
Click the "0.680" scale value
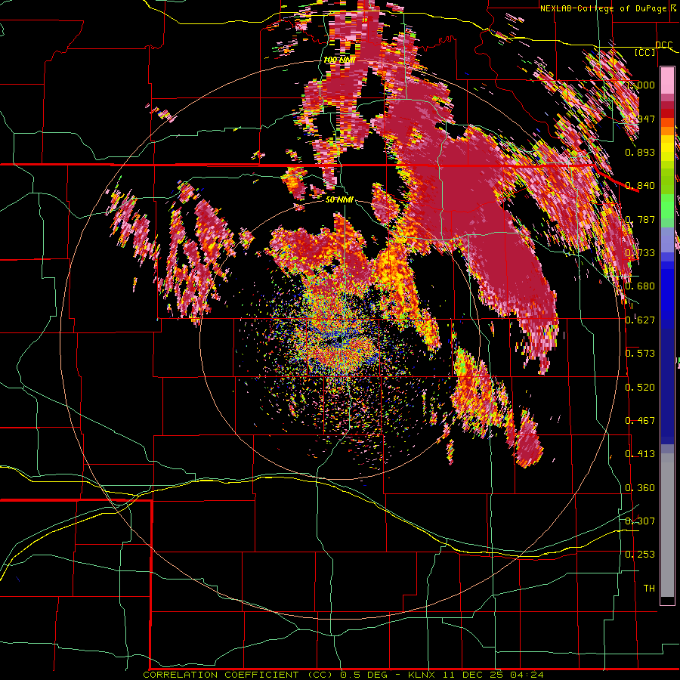coord(641,286)
